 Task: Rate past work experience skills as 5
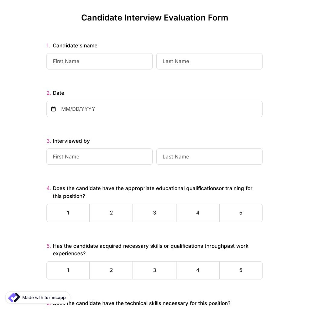click(x=241, y=270)
